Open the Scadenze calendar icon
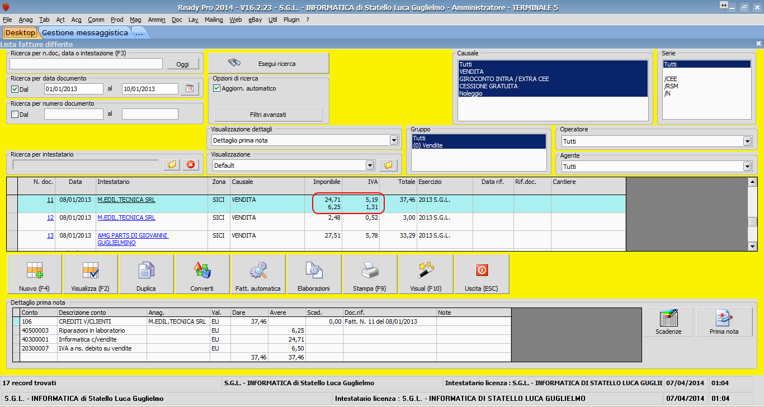 coord(668,323)
